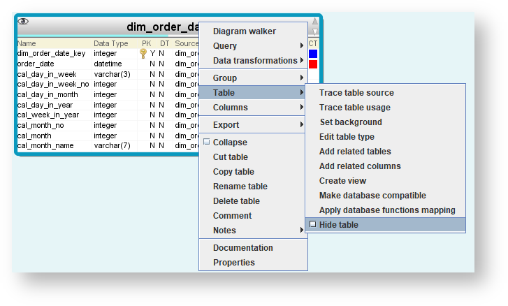This screenshot has height=306, width=508.
Task: Click the primary key icon for dim_order_date_key
Action: tap(143, 53)
